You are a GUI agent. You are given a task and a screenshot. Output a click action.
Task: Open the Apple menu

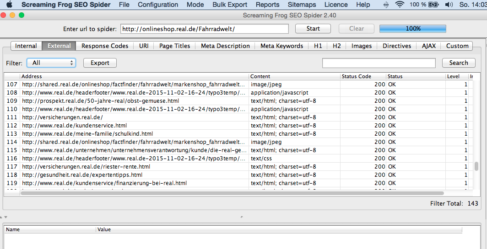point(10,5)
